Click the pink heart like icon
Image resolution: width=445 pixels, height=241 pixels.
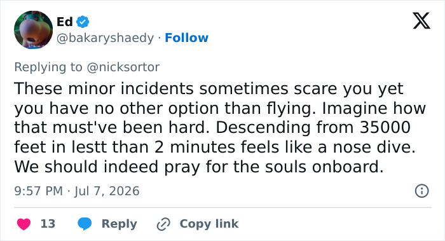coord(24,224)
